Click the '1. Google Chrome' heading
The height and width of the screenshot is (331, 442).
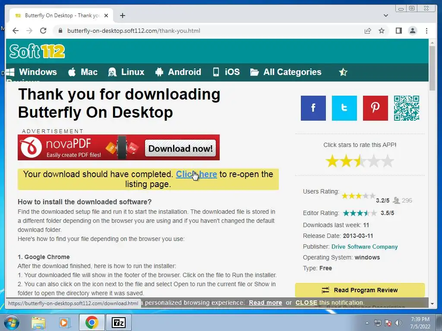point(44,257)
